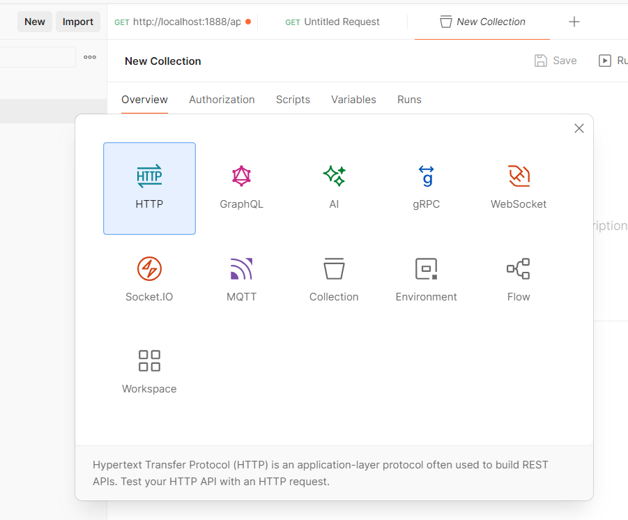Choose the Workspace creation icon
The width and height of the screenshot is (628, 520).
pos(149,369)
